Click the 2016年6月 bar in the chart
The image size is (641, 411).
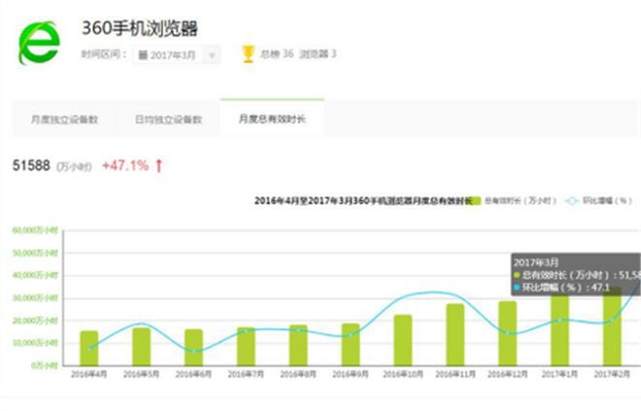[193, 347]
